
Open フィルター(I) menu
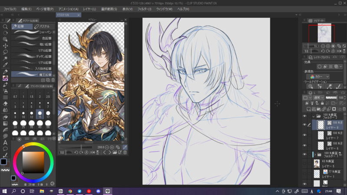pos(145,9)
